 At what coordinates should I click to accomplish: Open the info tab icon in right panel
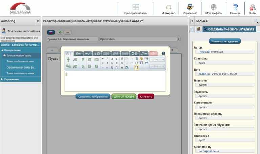click(192, 29)
